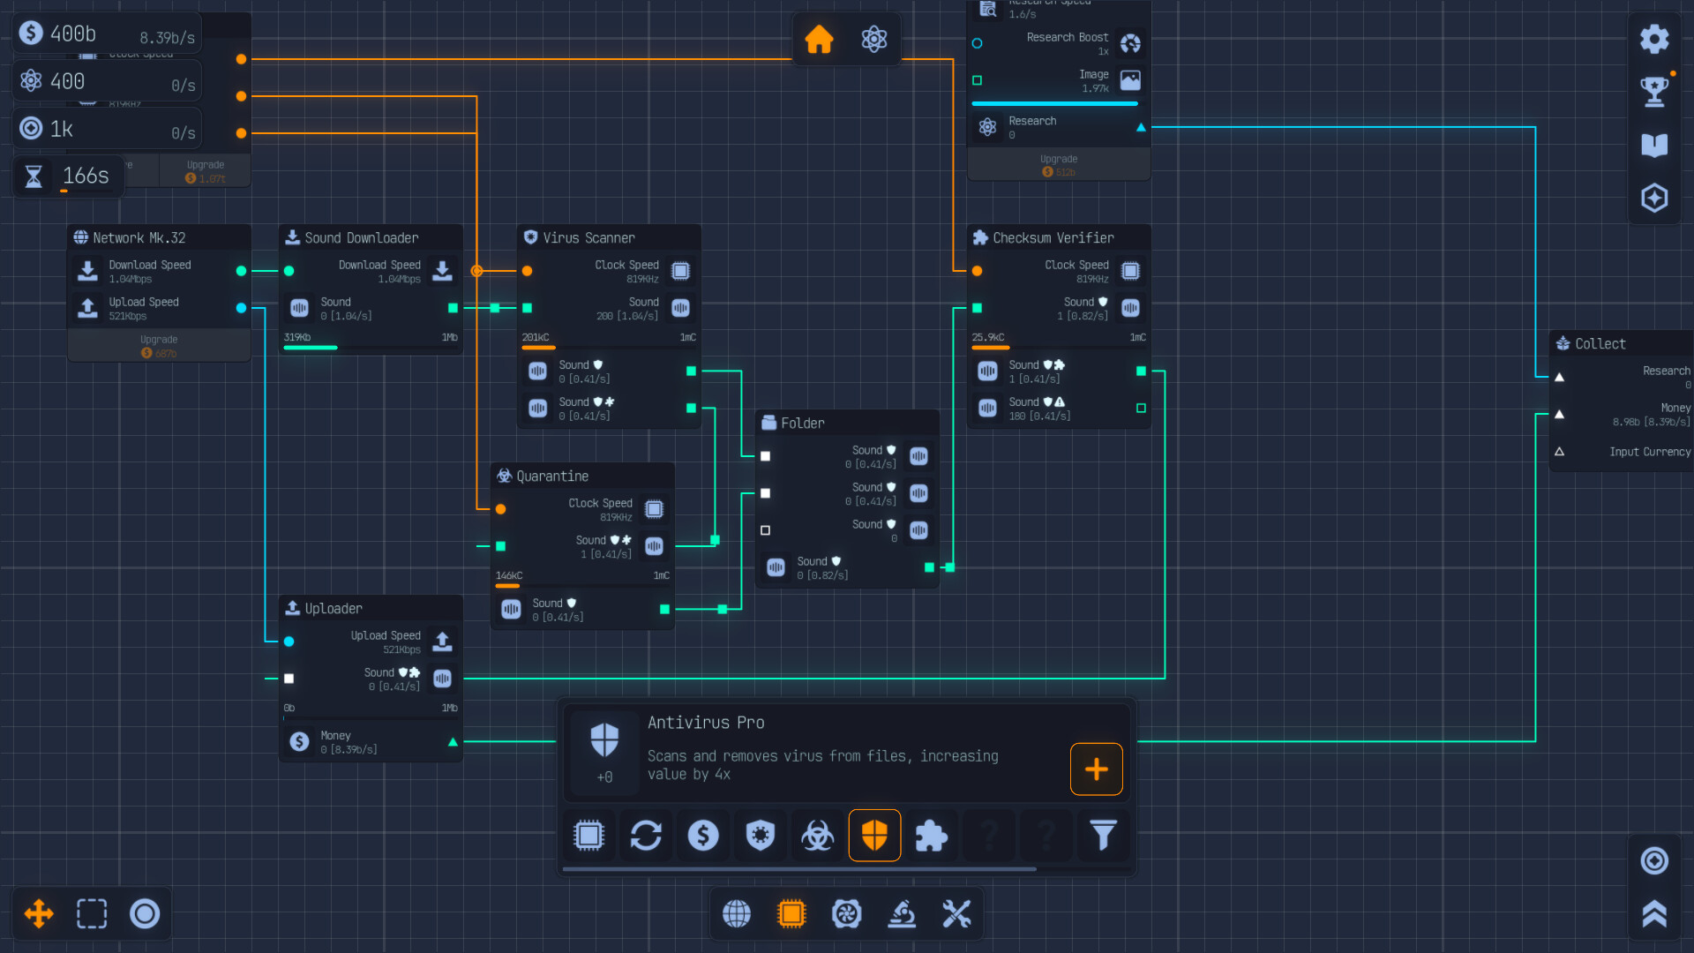
Task: Check the empty Sound checkbox in the Folder node
Action: click(765, 530)
